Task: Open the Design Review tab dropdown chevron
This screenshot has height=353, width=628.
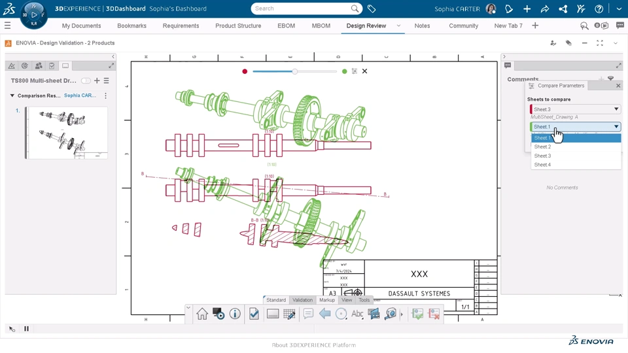Action: [398, 25]
